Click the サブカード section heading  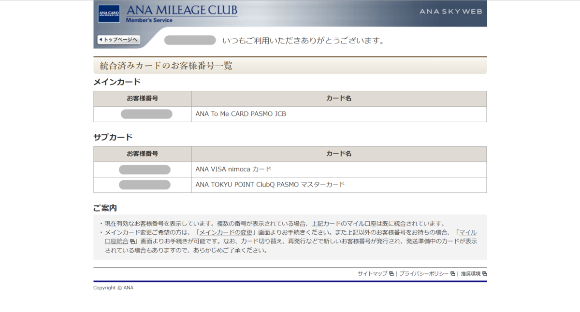tap(113, 138)
